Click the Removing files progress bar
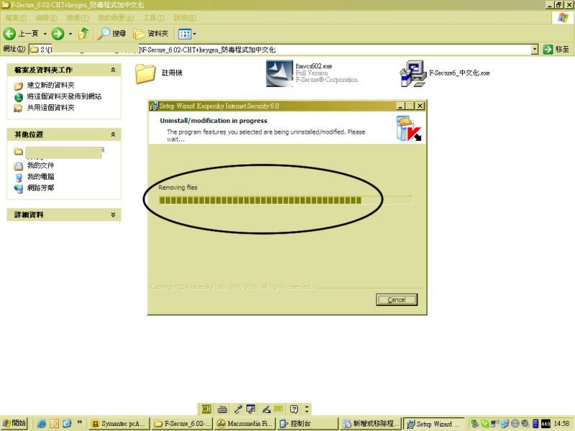 (x=285, y=200)
